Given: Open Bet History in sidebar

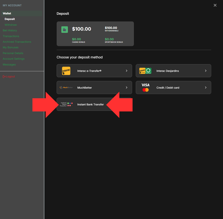Looking at the screenshot, I should pyautogui.click(x=10, y=30).
